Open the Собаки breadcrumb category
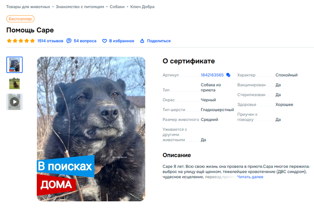Viewport: 314px width, 210px height. (117, 7)
